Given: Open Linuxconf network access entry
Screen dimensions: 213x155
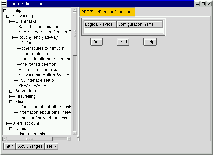Looking at the screenshot, I should [x=42, y=118].
